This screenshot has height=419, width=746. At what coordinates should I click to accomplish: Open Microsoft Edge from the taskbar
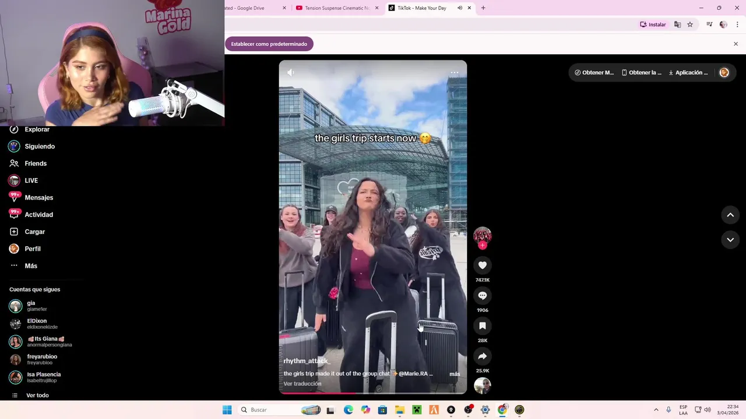(x=348, y=410)
